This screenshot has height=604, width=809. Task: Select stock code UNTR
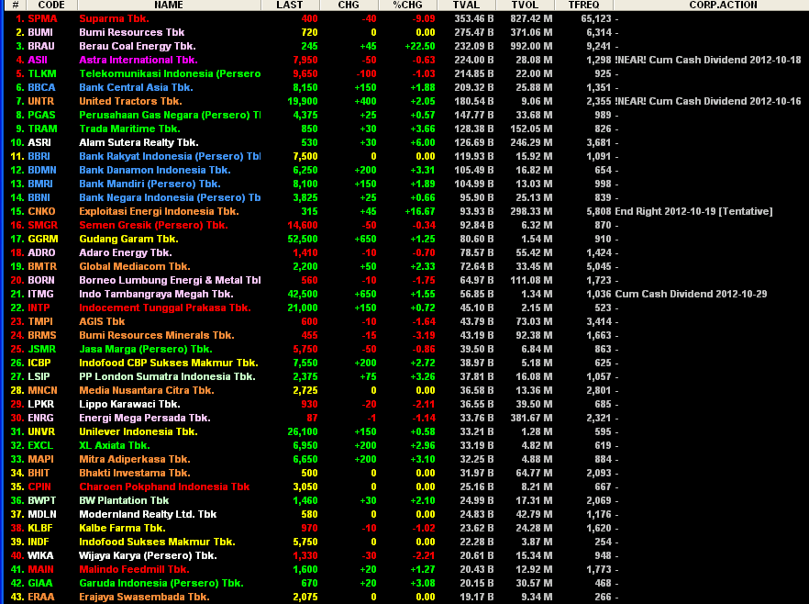[x=40, y=101]
